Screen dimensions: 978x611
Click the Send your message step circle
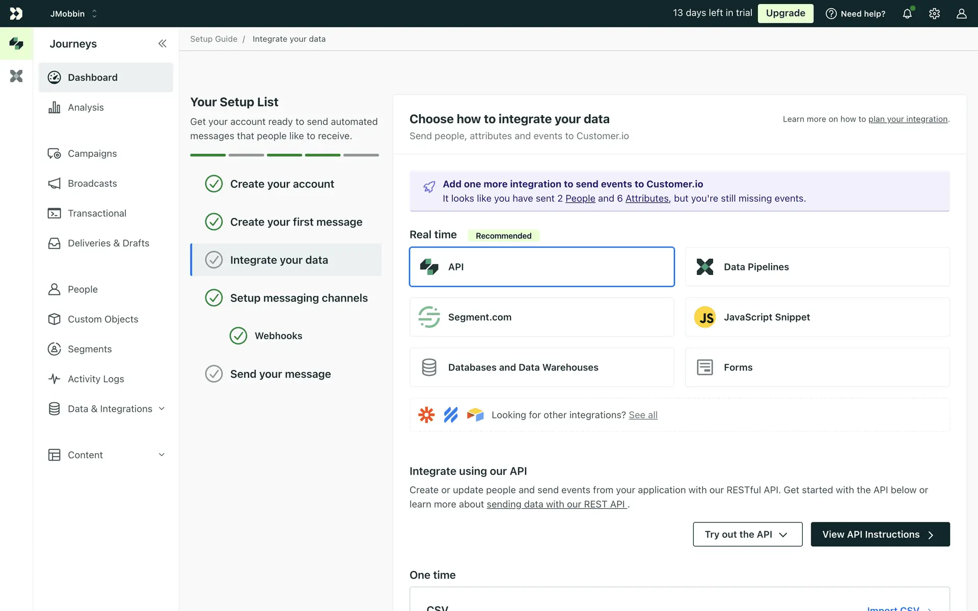point(214,374)
